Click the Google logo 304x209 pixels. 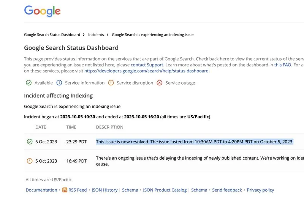tap(42, 11)
